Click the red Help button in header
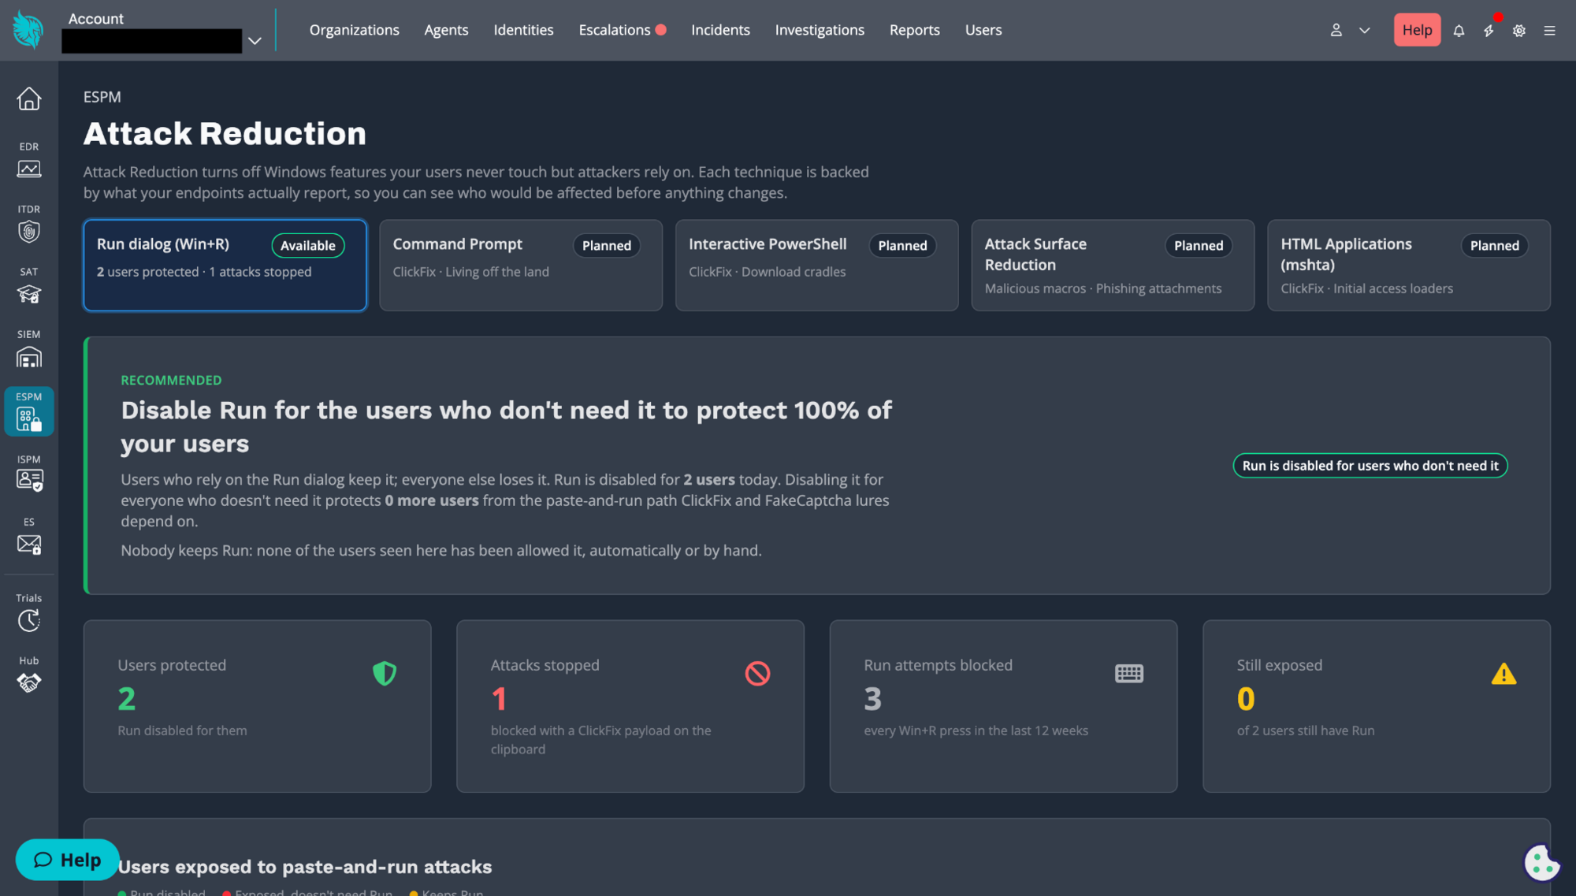 (1417, 30)
